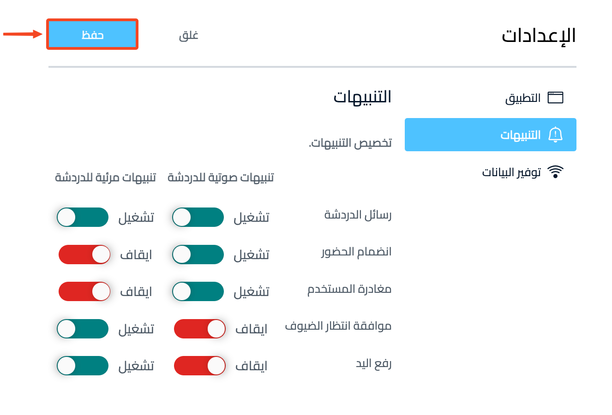The width and height of the screenshot is (612, 415).
Task: Enable visual alert for انضمام الحضور
Action: 84,255
